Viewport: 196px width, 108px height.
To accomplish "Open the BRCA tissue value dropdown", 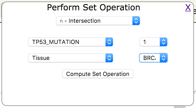I will [x=153, y=58].
